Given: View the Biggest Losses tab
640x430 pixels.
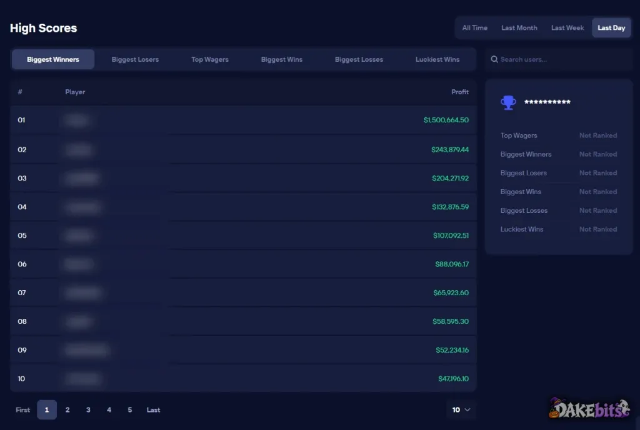Looking at the screenshot, I should (x=359, y=59).
